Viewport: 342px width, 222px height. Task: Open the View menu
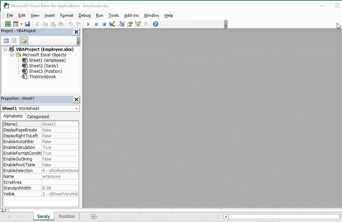[35, 15]
